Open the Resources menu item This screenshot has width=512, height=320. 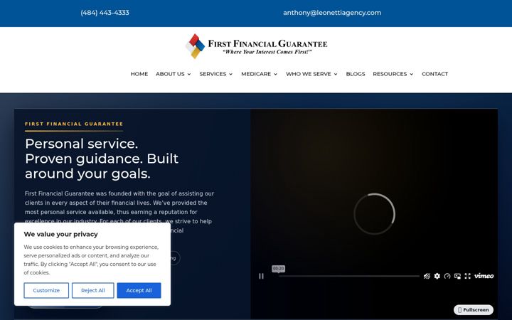point(390,74)
